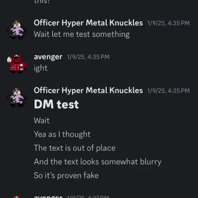Image resolution: width=198 pixels, height=198 pixels.
Task: Open the avatar beside the DM test message
Action: (x=17, y=97)
